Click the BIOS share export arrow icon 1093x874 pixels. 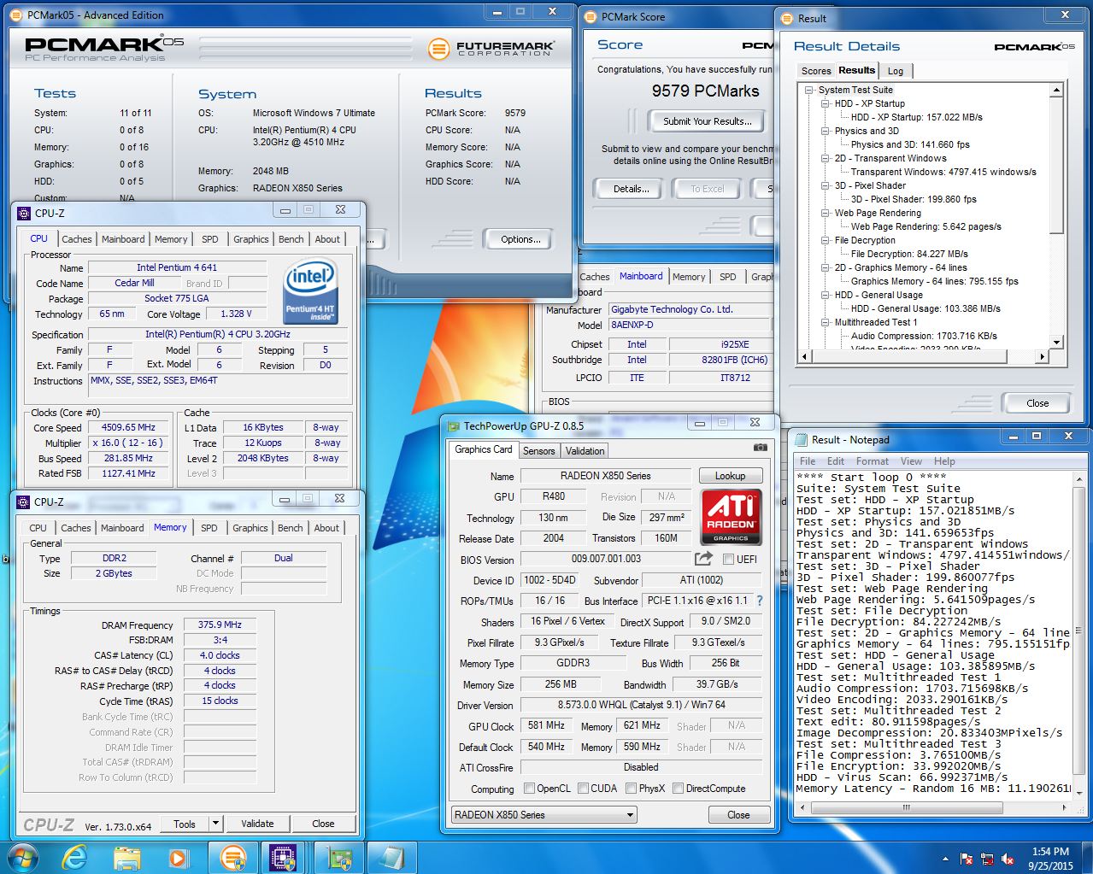point(703,559)
